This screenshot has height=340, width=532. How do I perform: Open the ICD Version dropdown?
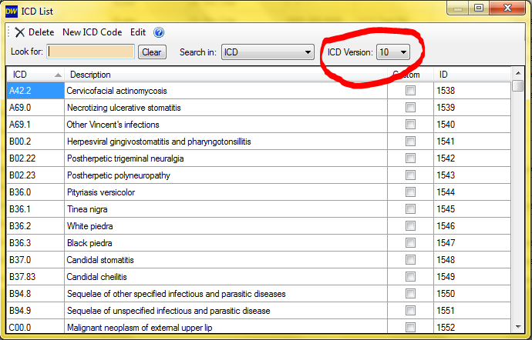(x=393, y=52)
